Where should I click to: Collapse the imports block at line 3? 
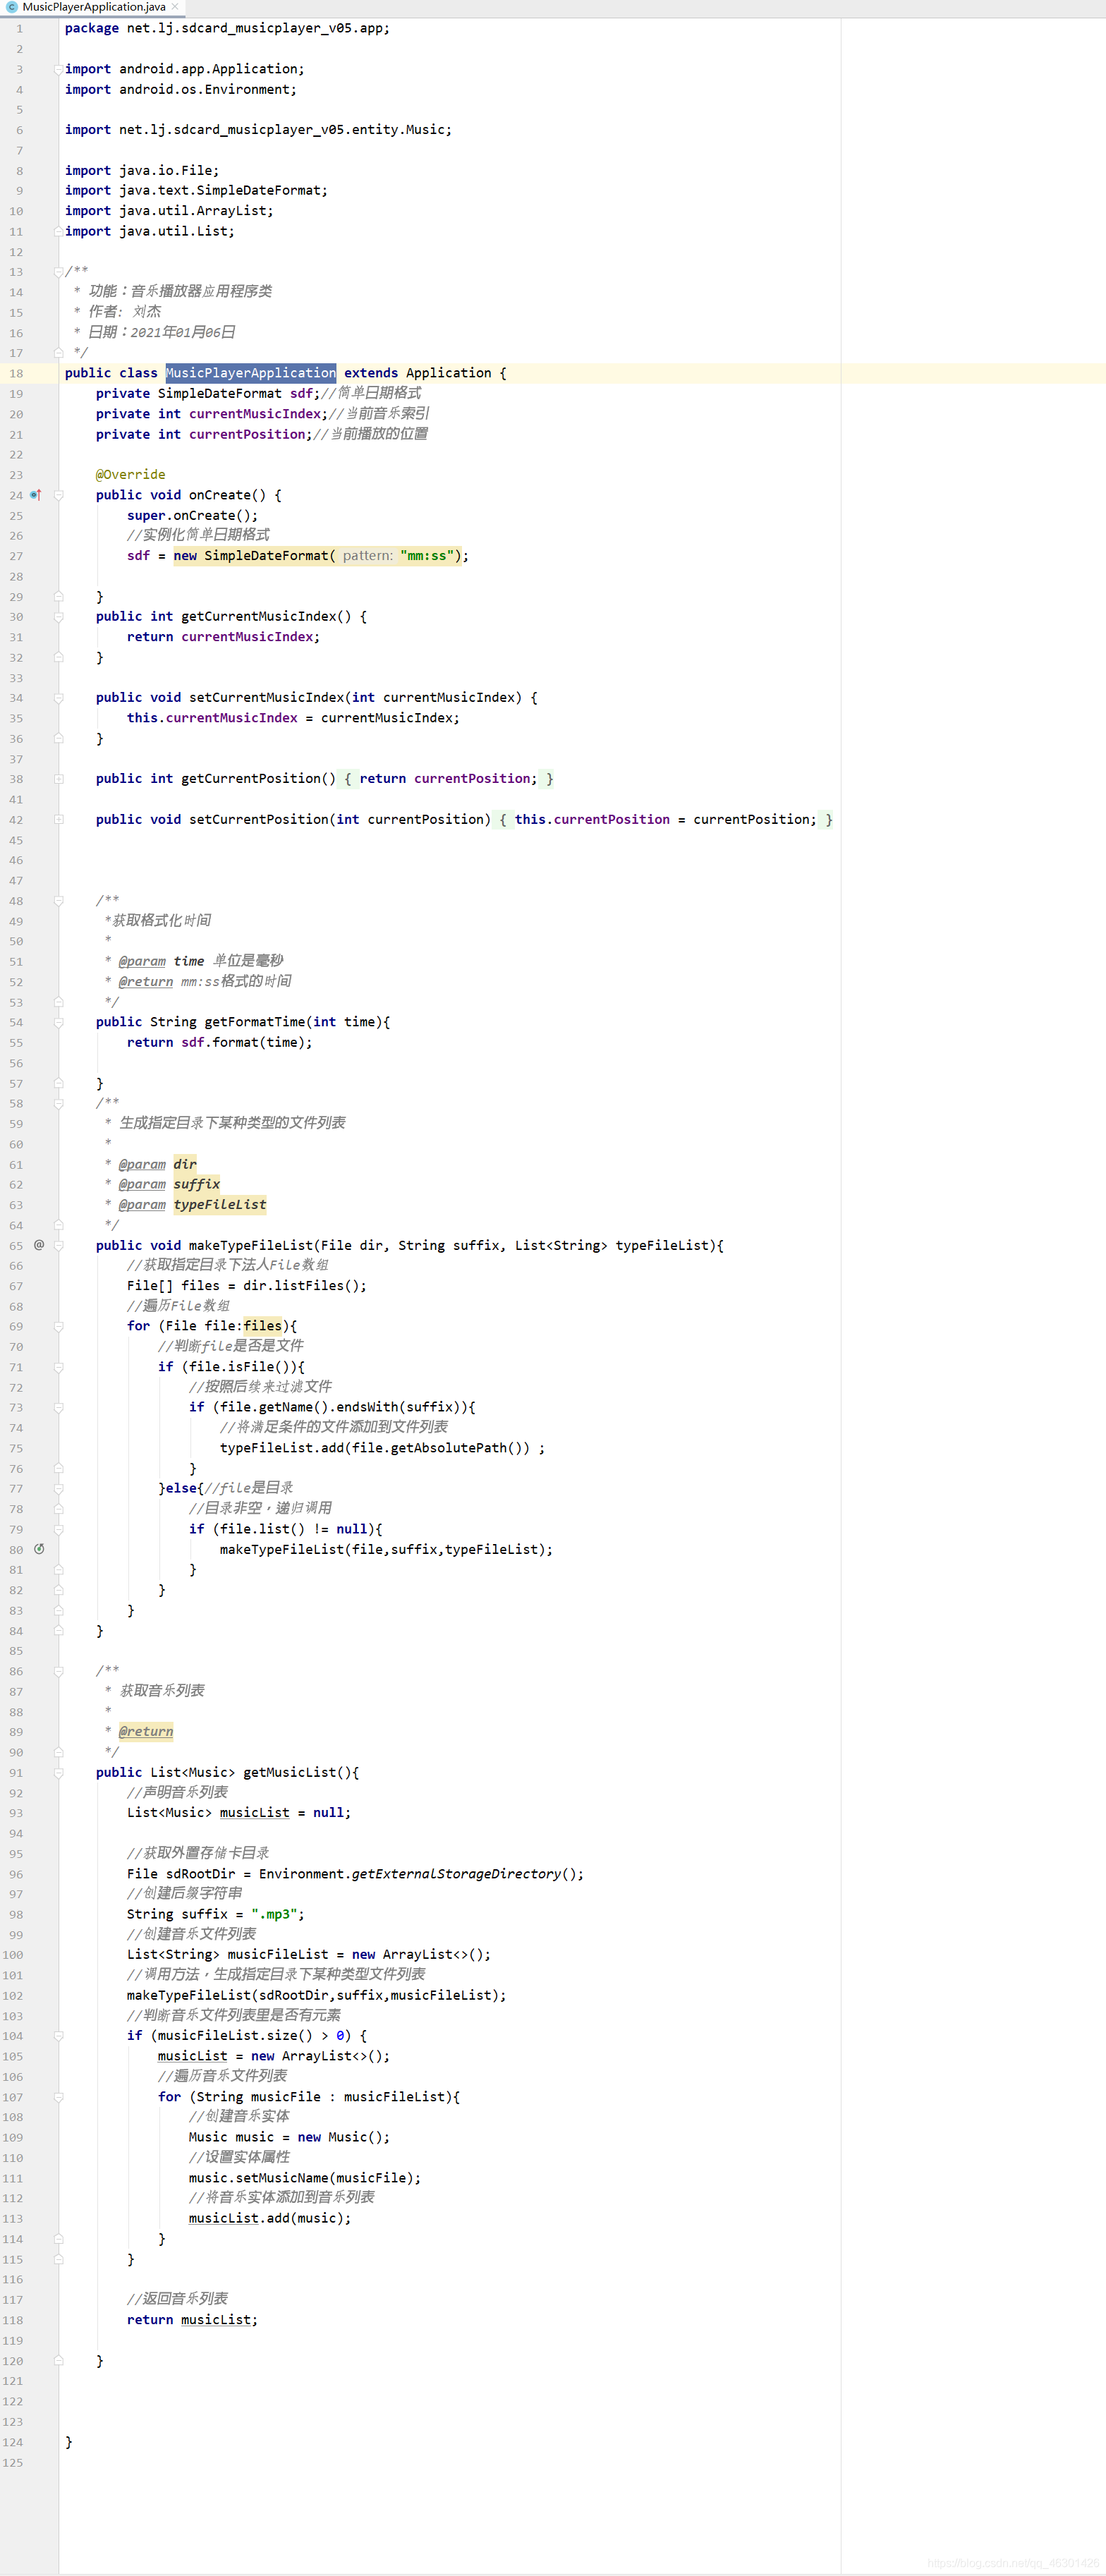[58, 69]
